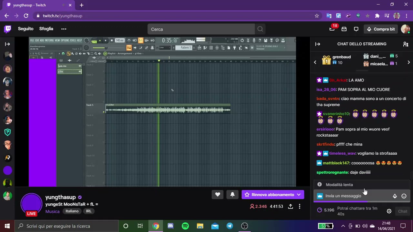This screenshot has width=413, height=232.
Task: Click the FL Studio save disk icon
Action: [266, 41]
